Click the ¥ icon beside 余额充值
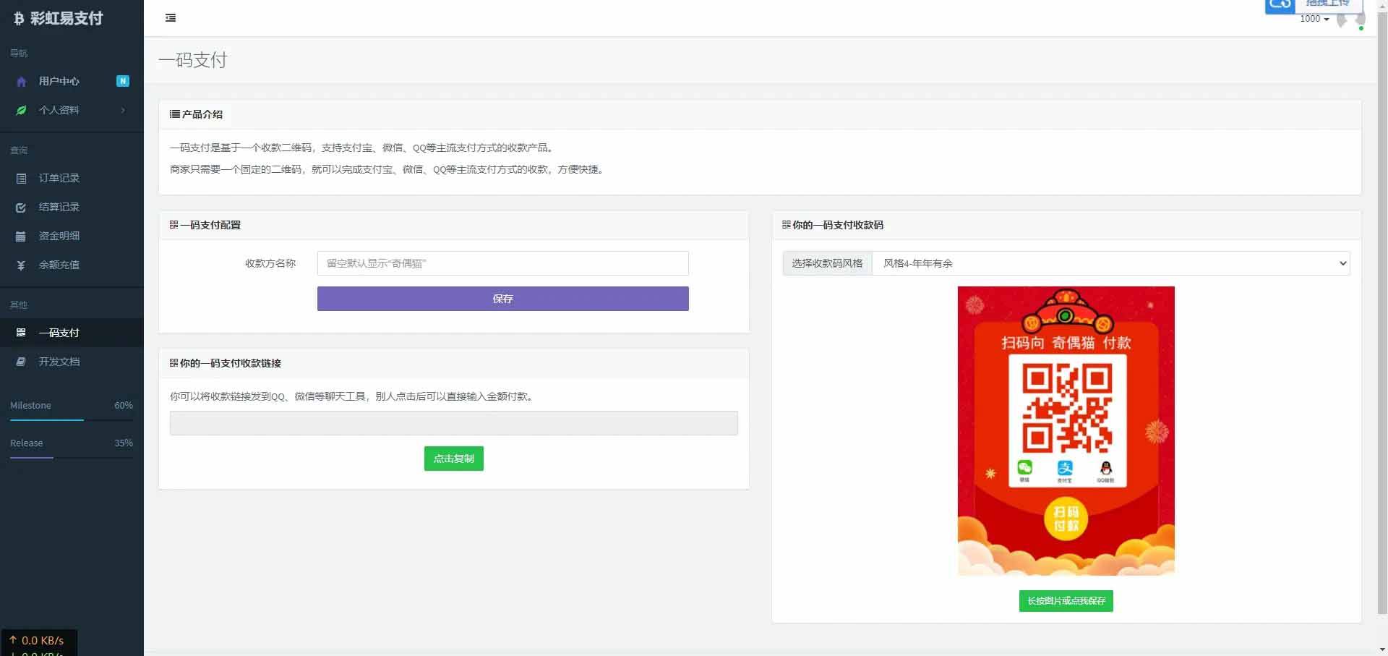Viewport: 1388px width, 656px height. point(21,265)
